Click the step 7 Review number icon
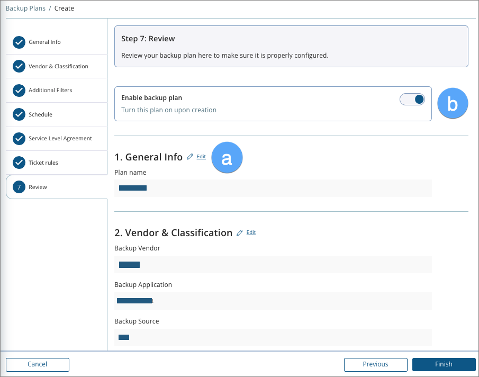The width and height of the screenshot is (479, 377). tap(19, 187)
